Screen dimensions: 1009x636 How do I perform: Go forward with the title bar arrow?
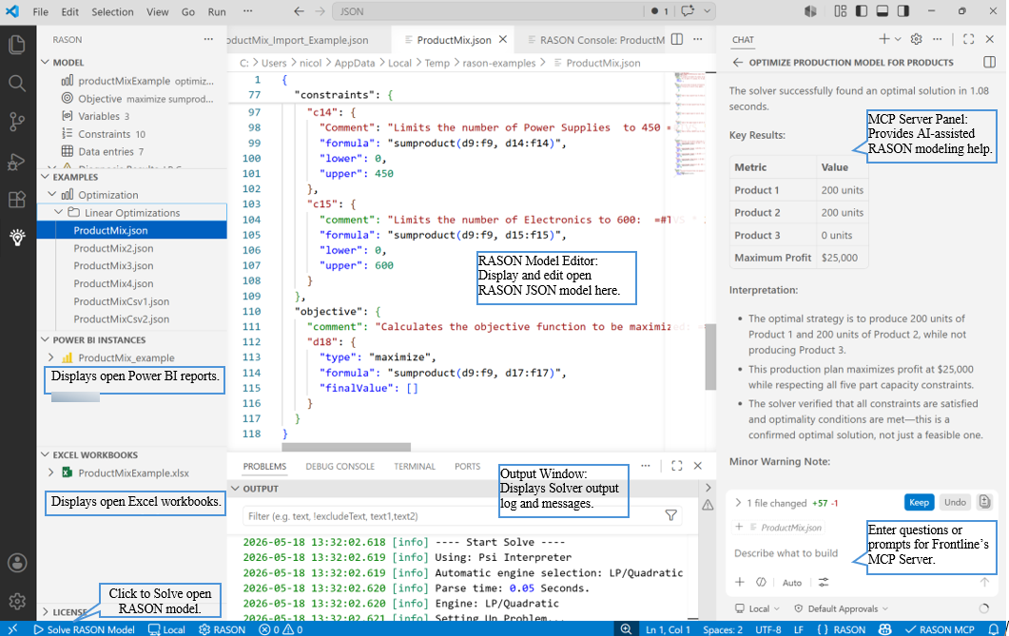tap(320, 11)
